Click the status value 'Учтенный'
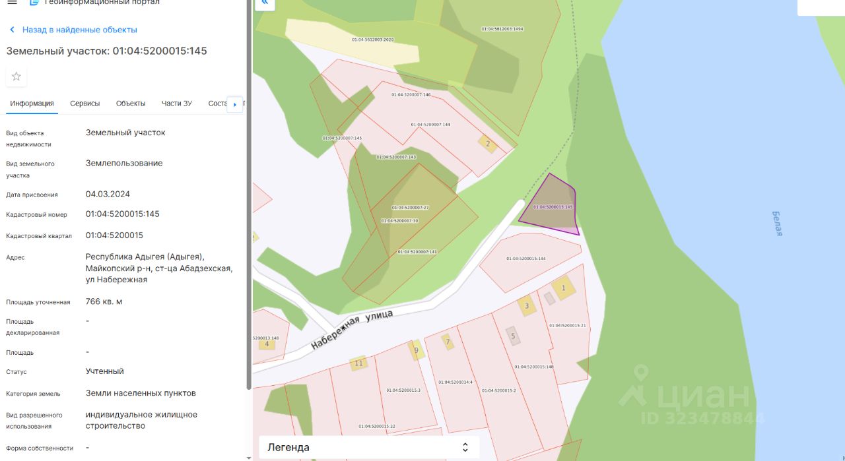845x461 pixels. (x=105, y=371)
